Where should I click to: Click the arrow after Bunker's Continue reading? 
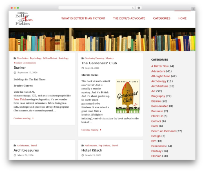(33, 118)
